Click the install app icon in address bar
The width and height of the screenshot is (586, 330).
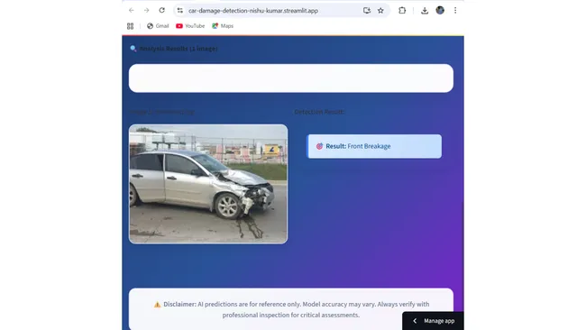point(367,11)
